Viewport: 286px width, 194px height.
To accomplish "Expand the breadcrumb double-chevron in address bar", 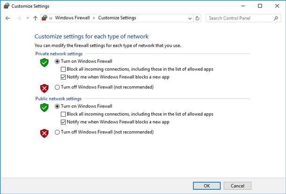I will point(51,18).
